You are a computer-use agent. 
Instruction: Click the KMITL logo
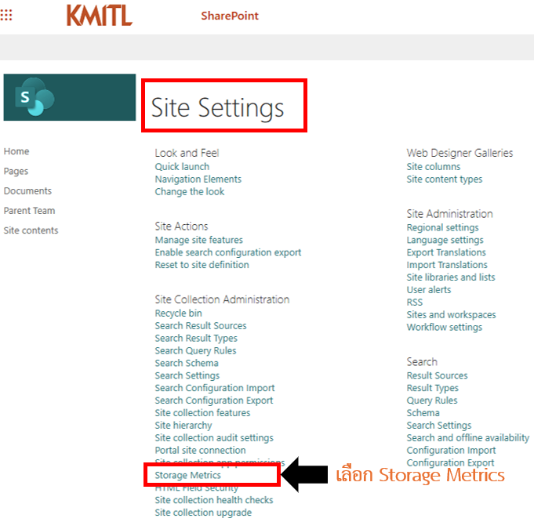99,16
